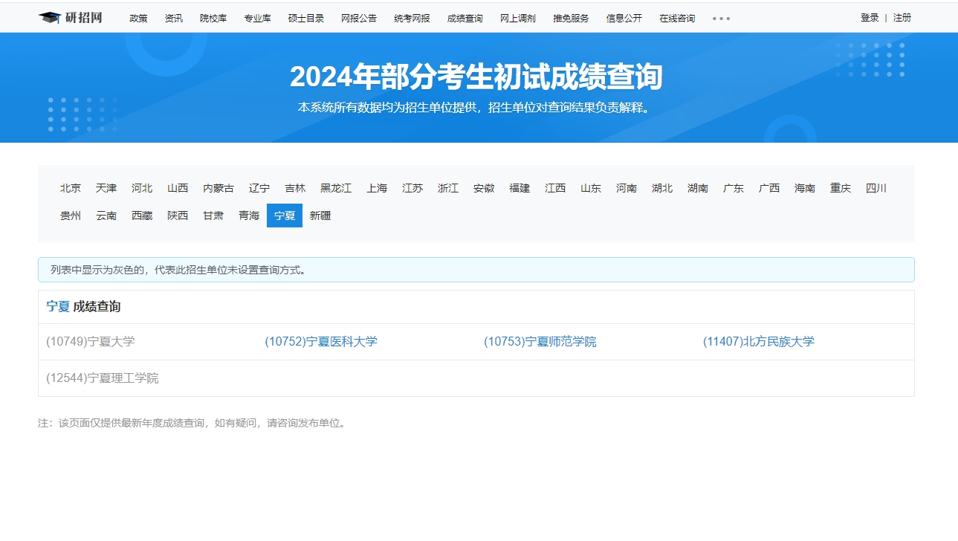Open 统考网报 navigation item
This screenshot has width=958, height=541.
(412, 19)
